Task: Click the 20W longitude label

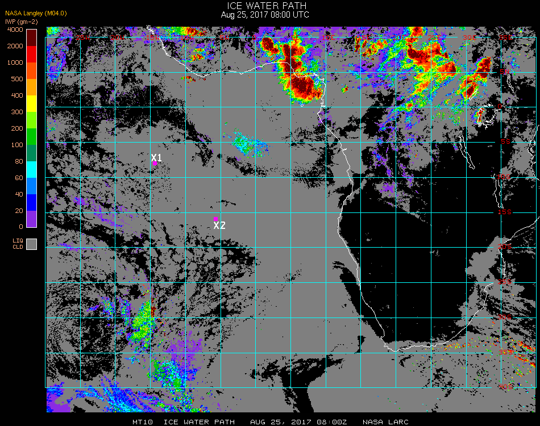Action: click(x=117, y=37)
